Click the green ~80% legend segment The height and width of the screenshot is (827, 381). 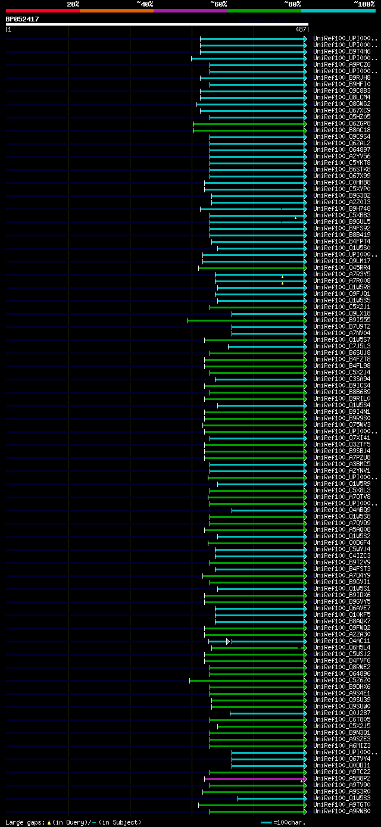264,10
